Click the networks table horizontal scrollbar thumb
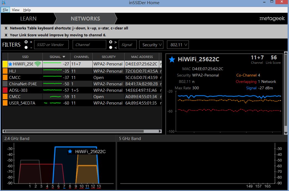289x191 pixels. click(x=74, y=131)
